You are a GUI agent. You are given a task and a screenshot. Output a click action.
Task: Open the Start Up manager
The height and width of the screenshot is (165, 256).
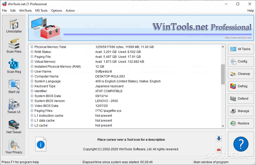click(14, 86)
